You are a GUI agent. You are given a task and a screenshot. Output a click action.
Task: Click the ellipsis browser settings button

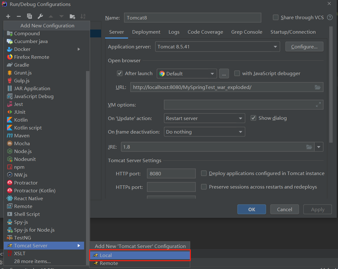point(224,74)
